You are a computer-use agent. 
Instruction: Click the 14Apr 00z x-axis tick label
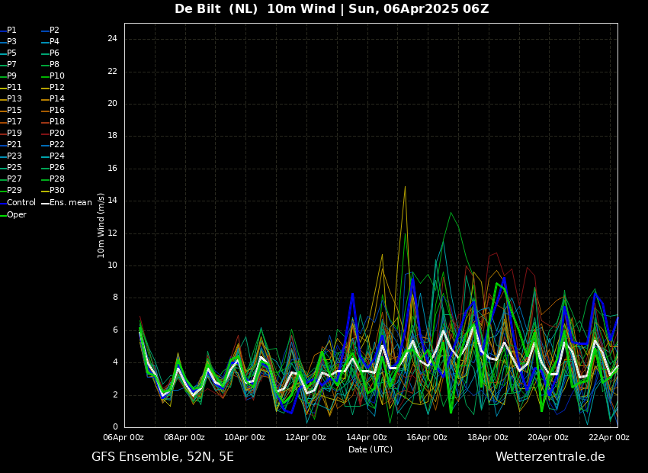367,438
